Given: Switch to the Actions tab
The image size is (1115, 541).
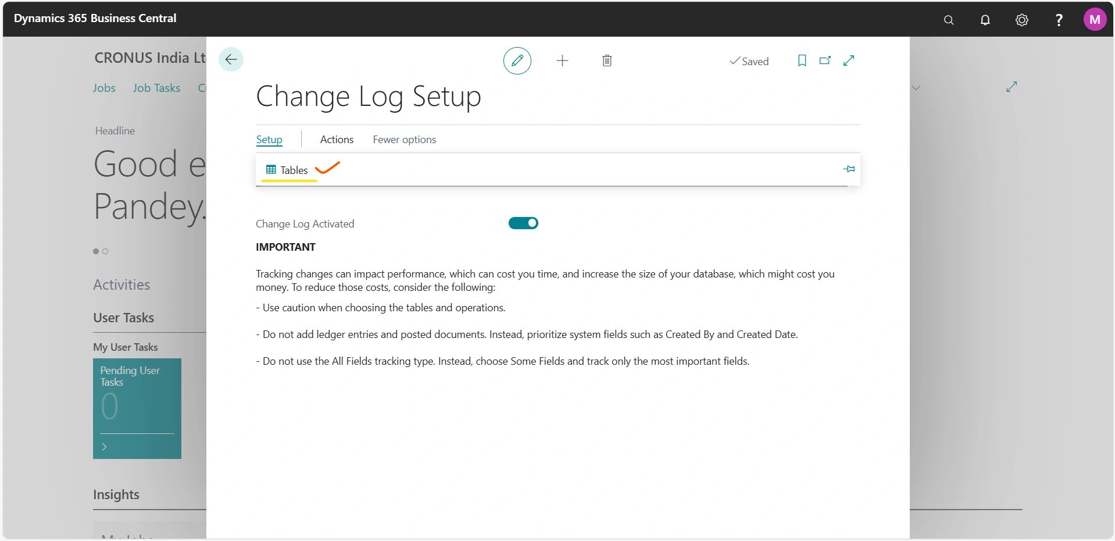Looking at the screenshot, I should [336, 139].
